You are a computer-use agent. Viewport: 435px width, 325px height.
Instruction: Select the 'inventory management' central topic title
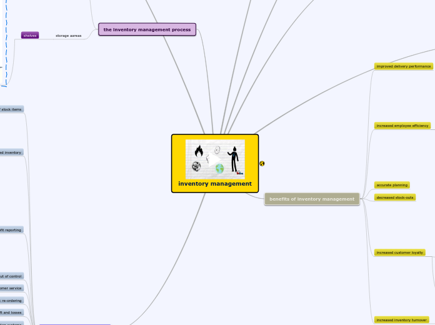(215, 184)
